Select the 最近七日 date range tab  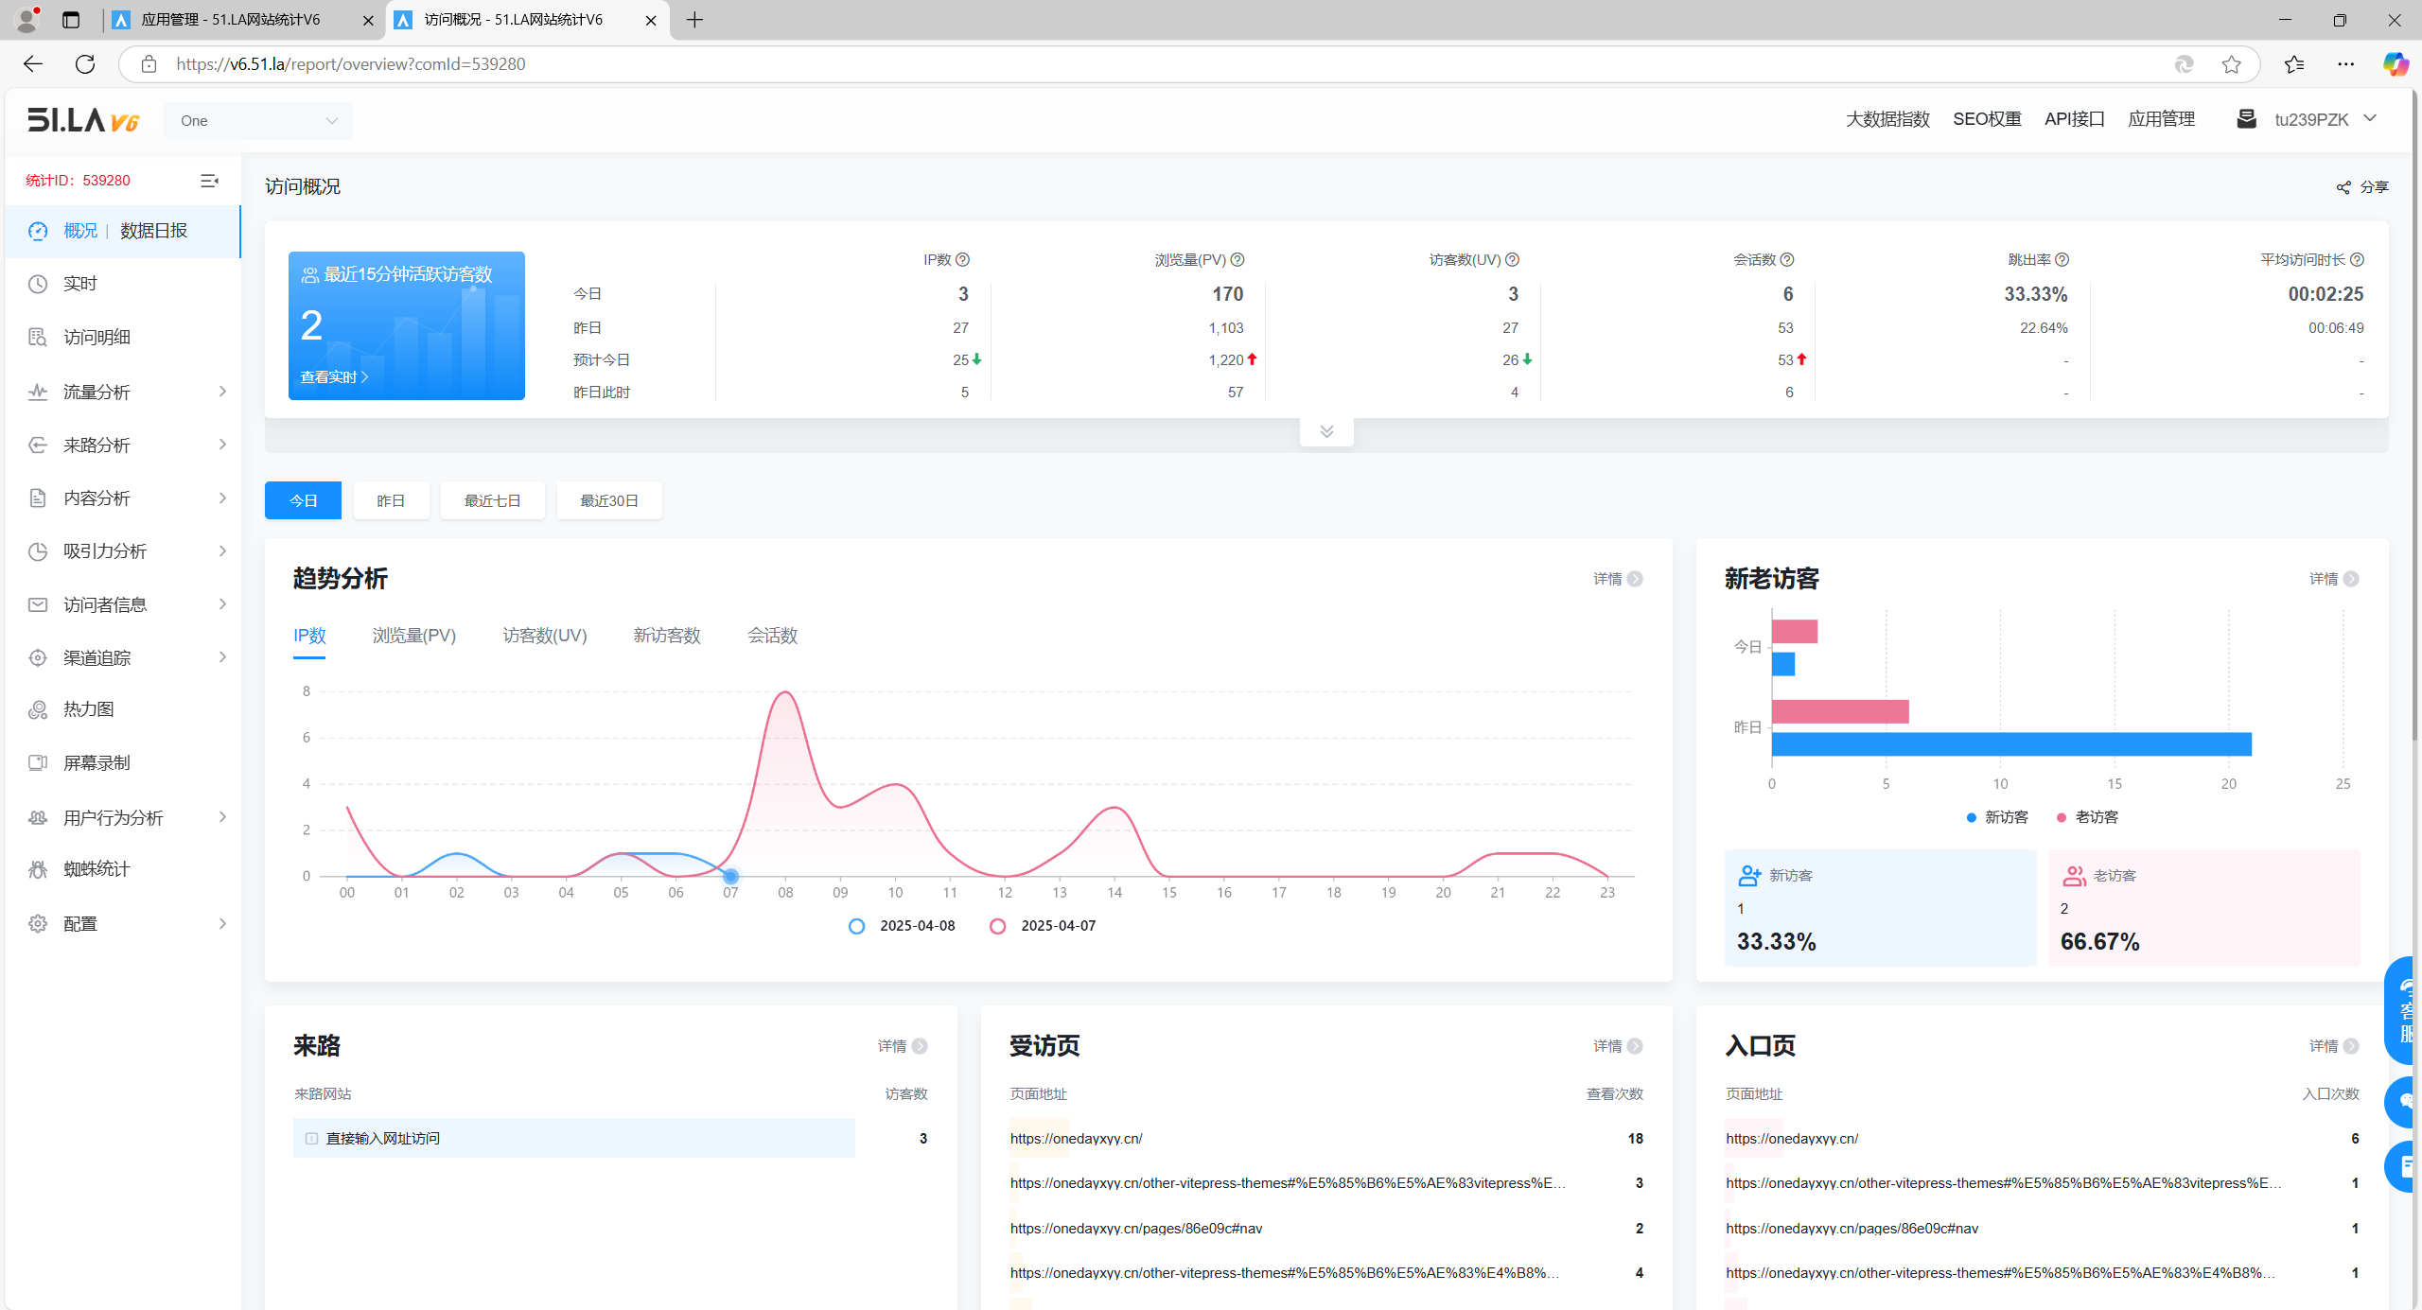point(493,500)
